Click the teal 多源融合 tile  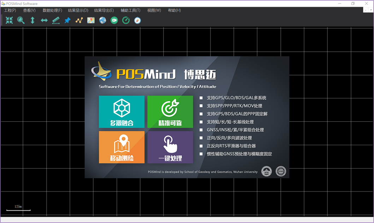pyautogui.click(x=121, y=111)
